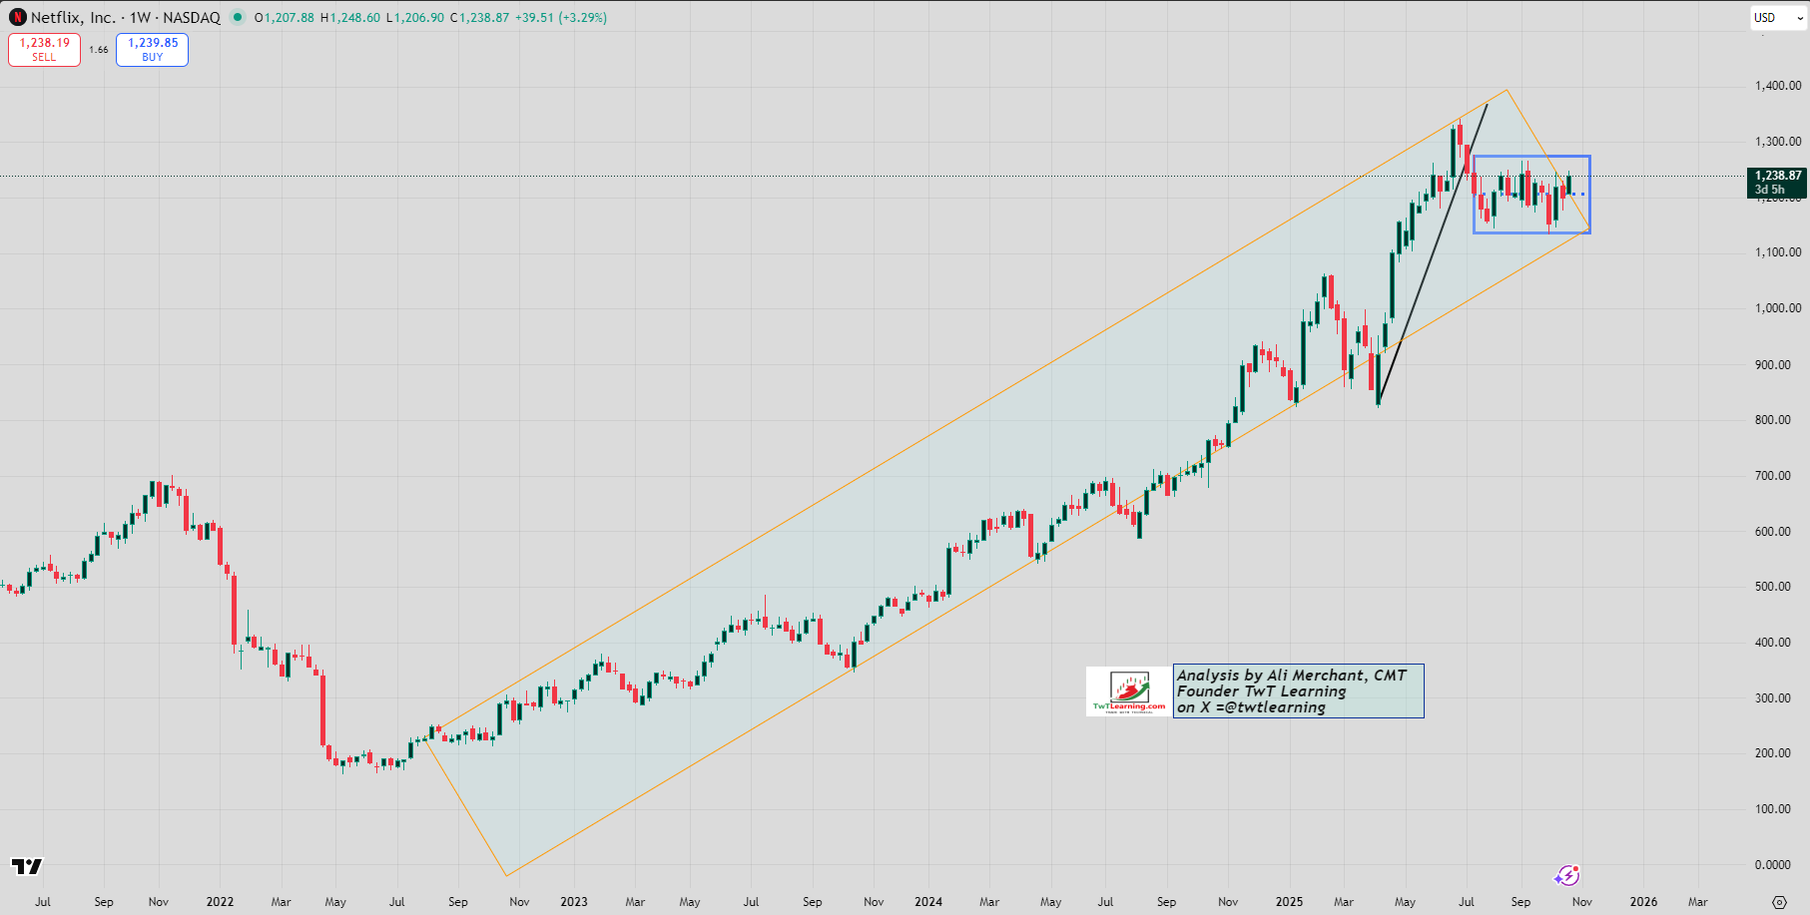The height and width of the screenshot is (915, 1810).
Task: Click the Netflix, Inc. symbol title
Action: click(x=73, y=17)
